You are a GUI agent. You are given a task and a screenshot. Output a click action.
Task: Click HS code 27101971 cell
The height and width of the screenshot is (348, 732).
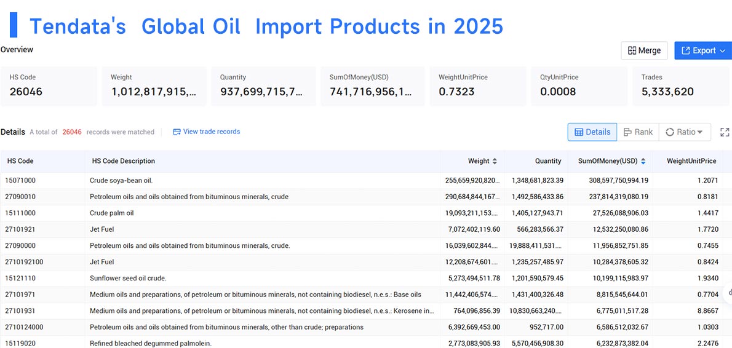[x=20, y=295]
